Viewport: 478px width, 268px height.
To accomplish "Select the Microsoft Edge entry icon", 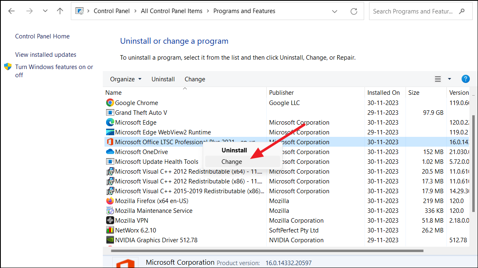I will coord(110,122).
